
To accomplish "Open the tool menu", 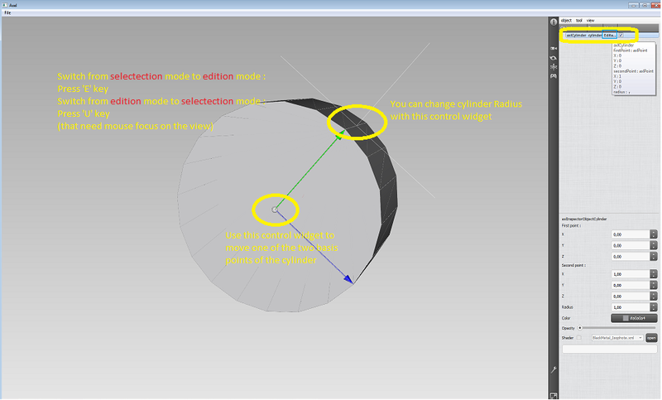I will click(579, 20).
